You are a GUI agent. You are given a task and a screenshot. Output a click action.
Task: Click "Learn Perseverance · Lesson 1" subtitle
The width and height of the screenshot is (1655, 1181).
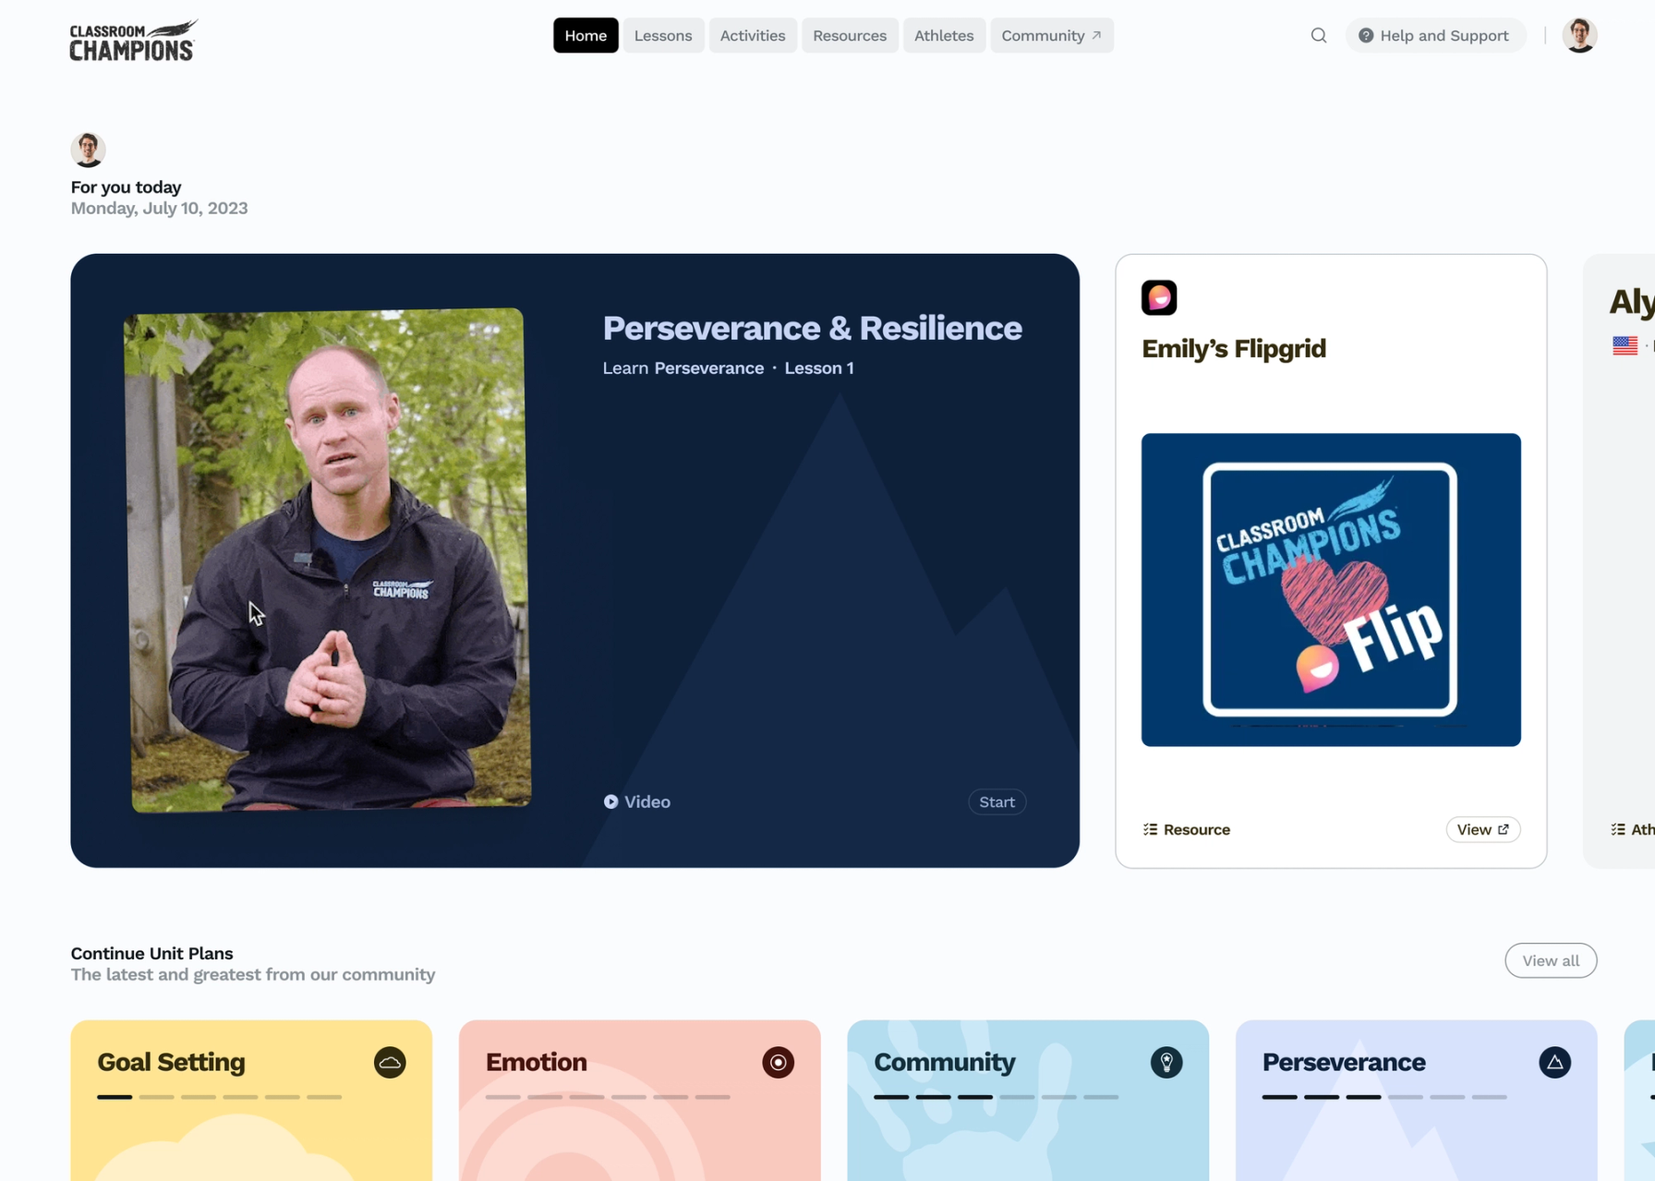[728, 368]
